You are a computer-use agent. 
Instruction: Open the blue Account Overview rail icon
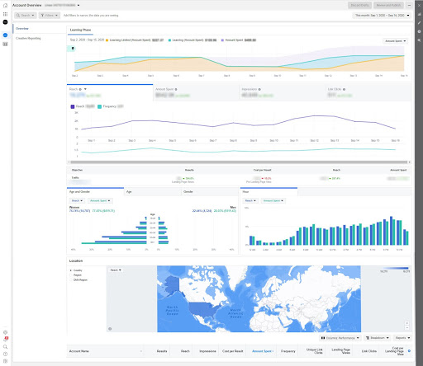pos(5,35)
